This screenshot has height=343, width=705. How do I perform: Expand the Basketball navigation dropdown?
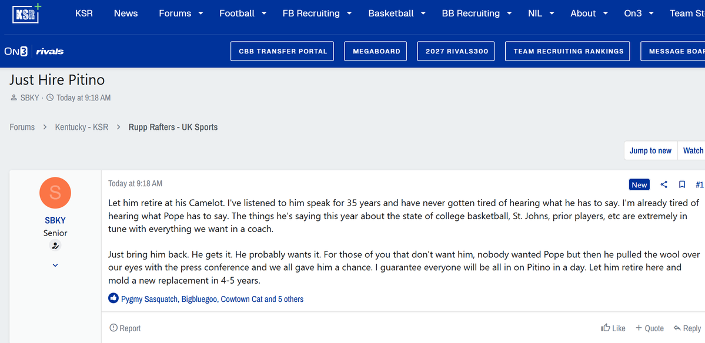(391, 13)
